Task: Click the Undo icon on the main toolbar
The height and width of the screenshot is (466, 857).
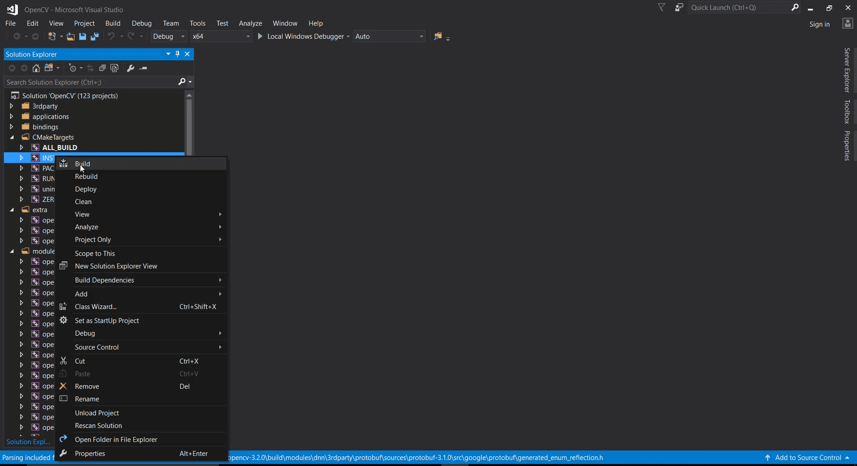Action: pos(112,37)
